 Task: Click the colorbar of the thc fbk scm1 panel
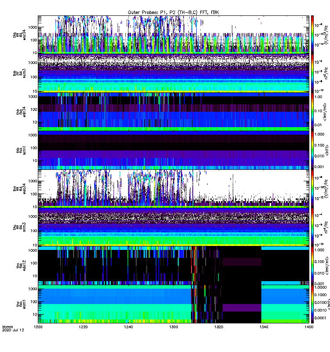312,304
